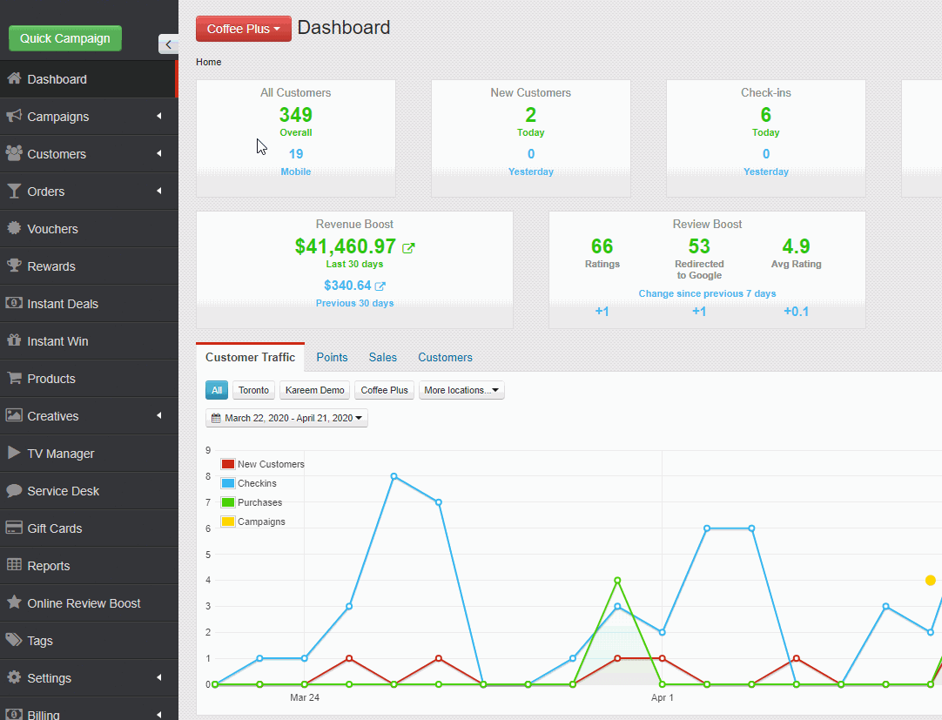Viewport: 942px width, 720px height.
Task: Click the Instant Win gift icon
Action: [x=14, y=340]
